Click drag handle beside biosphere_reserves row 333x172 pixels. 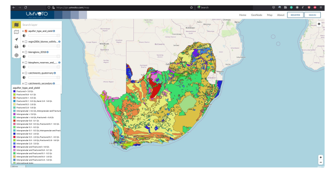[x=23, y=63]
